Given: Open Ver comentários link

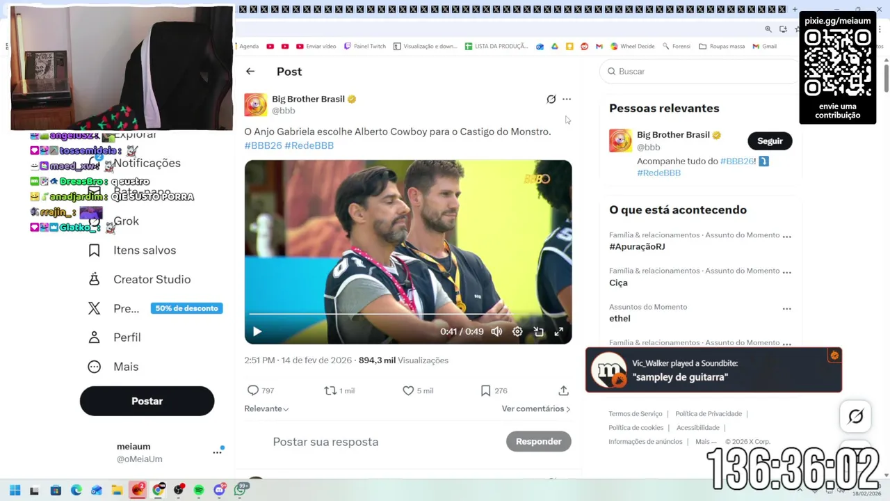Looking at the screenshot, I should pyautogui.click(x=536, y=408).
